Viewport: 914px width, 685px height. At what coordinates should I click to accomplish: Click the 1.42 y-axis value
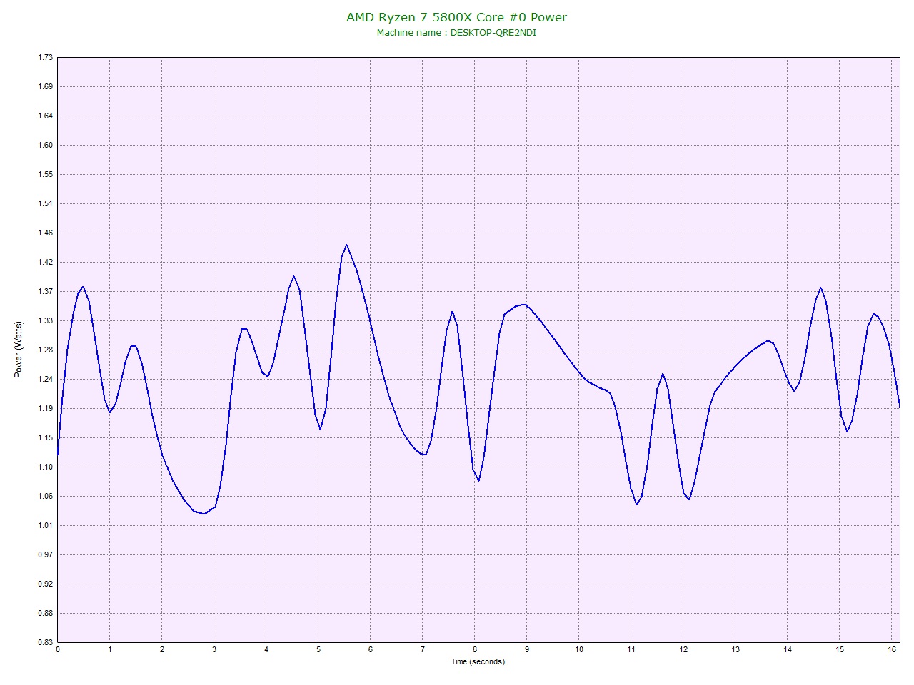45,262
